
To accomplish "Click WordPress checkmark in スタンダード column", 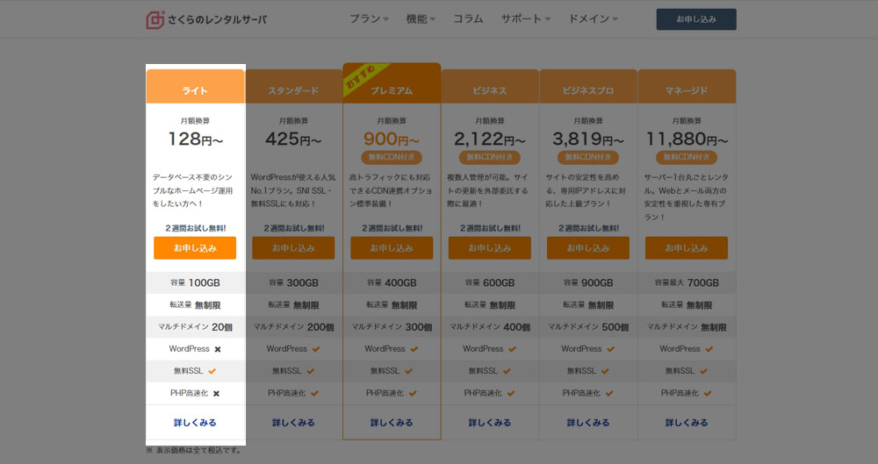I will point(316,349).
